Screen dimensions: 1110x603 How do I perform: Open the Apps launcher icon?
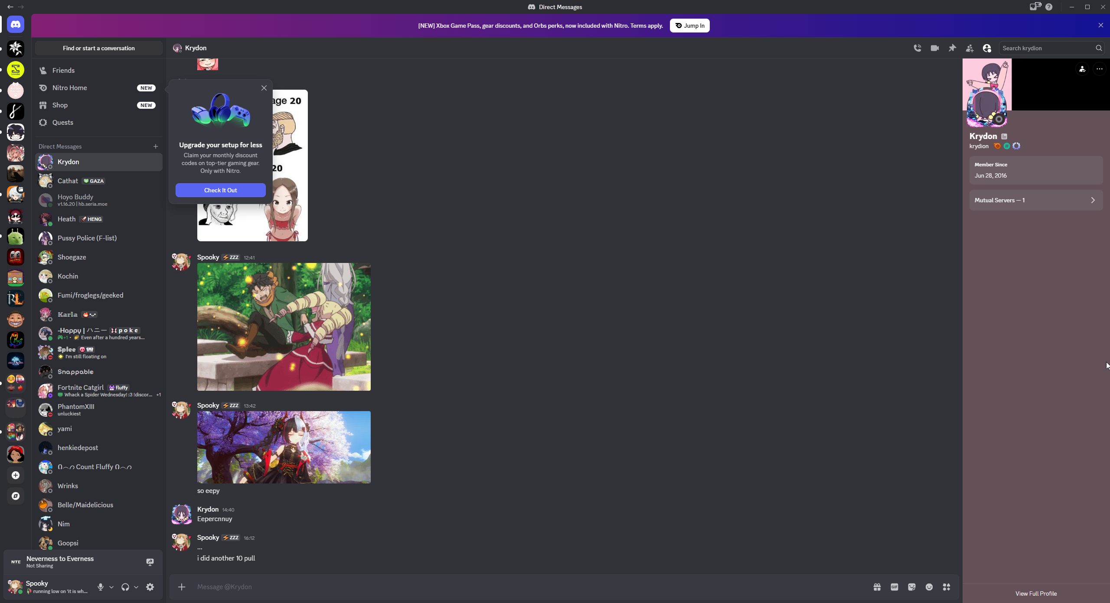click(x=947, y=587)
